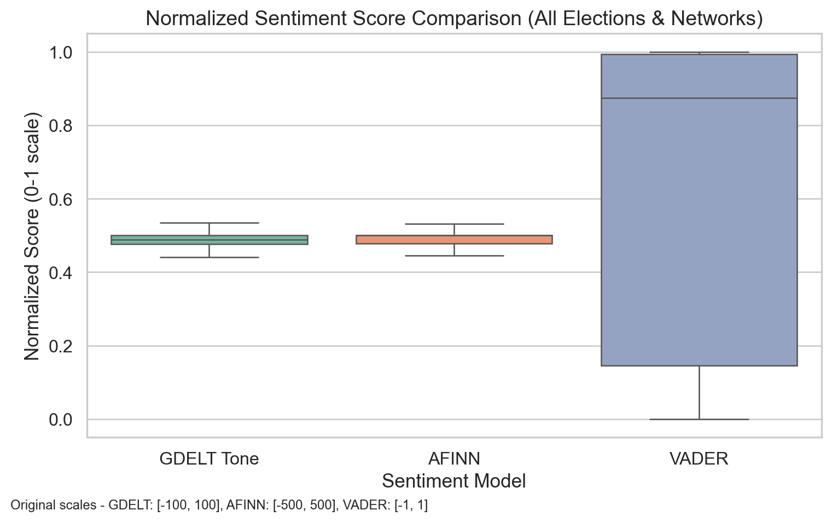Click the 'GDELT Tone' x-axis tick label
The image size is (832, 522).
pyautogui.click(x=209, y=459)
